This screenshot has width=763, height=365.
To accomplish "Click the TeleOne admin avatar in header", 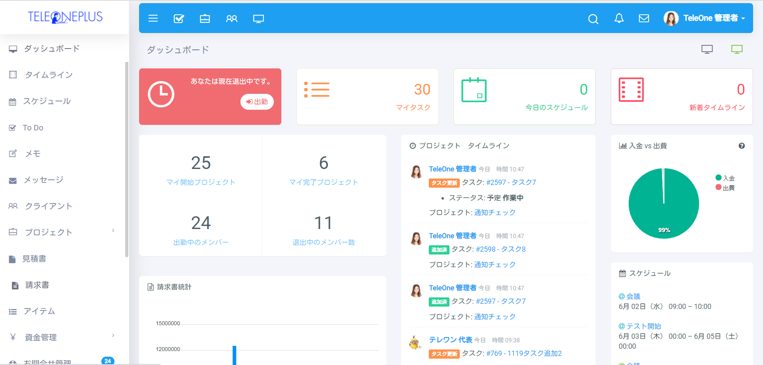I will tap(671, 18).
